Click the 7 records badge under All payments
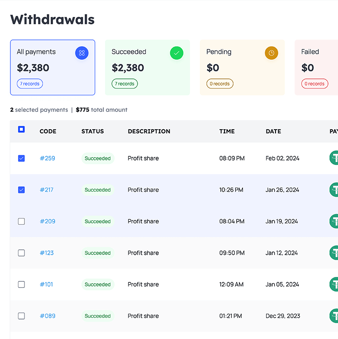 pyautogui.click(x=30, y=84)
